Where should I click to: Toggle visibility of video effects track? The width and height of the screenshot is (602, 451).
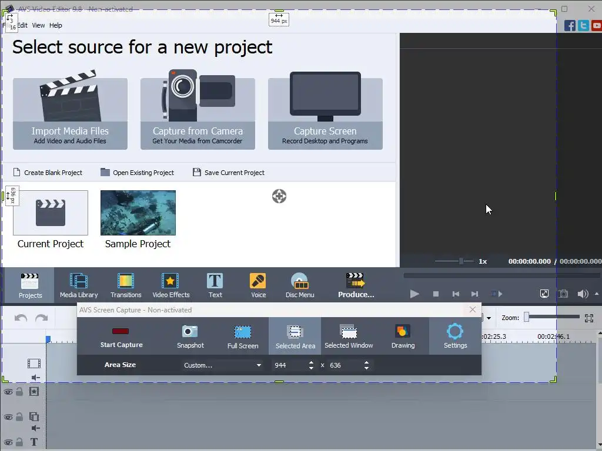click(x=8, y=392)
